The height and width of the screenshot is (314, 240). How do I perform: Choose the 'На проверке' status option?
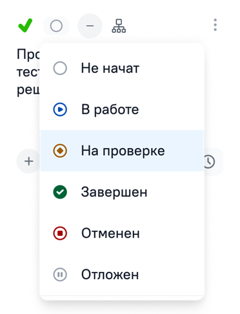click(122, 151)
